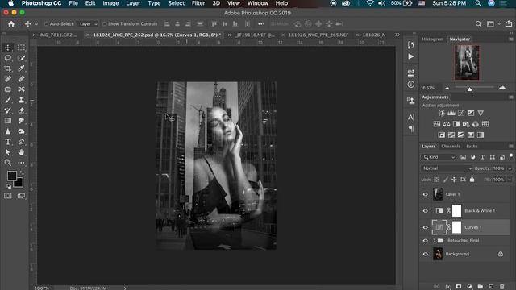This screenshot has width=516, height=290.
Task: Create a new layer icon
Action: 491,287
